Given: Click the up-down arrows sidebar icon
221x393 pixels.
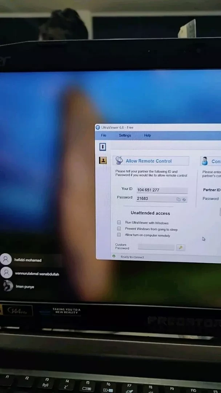Looking at the screenshot, I should tap(103, 147).
